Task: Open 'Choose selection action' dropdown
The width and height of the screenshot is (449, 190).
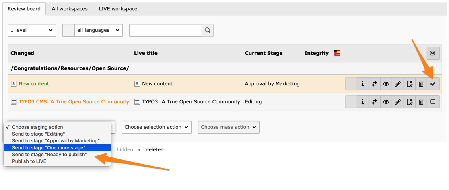Action: click(156, 127)
